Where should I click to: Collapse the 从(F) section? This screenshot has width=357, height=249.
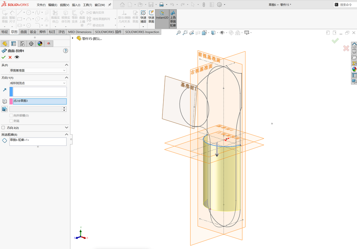tap(67, 65)
